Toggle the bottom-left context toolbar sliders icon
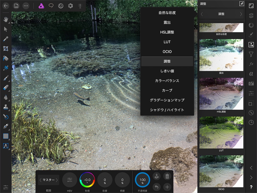The width and height of the screenshot is (257, 193). 6,187
